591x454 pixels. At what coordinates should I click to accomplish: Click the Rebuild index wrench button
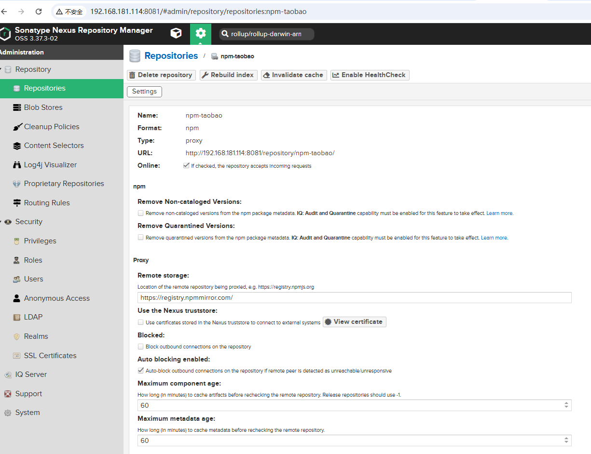click(227, 75)
